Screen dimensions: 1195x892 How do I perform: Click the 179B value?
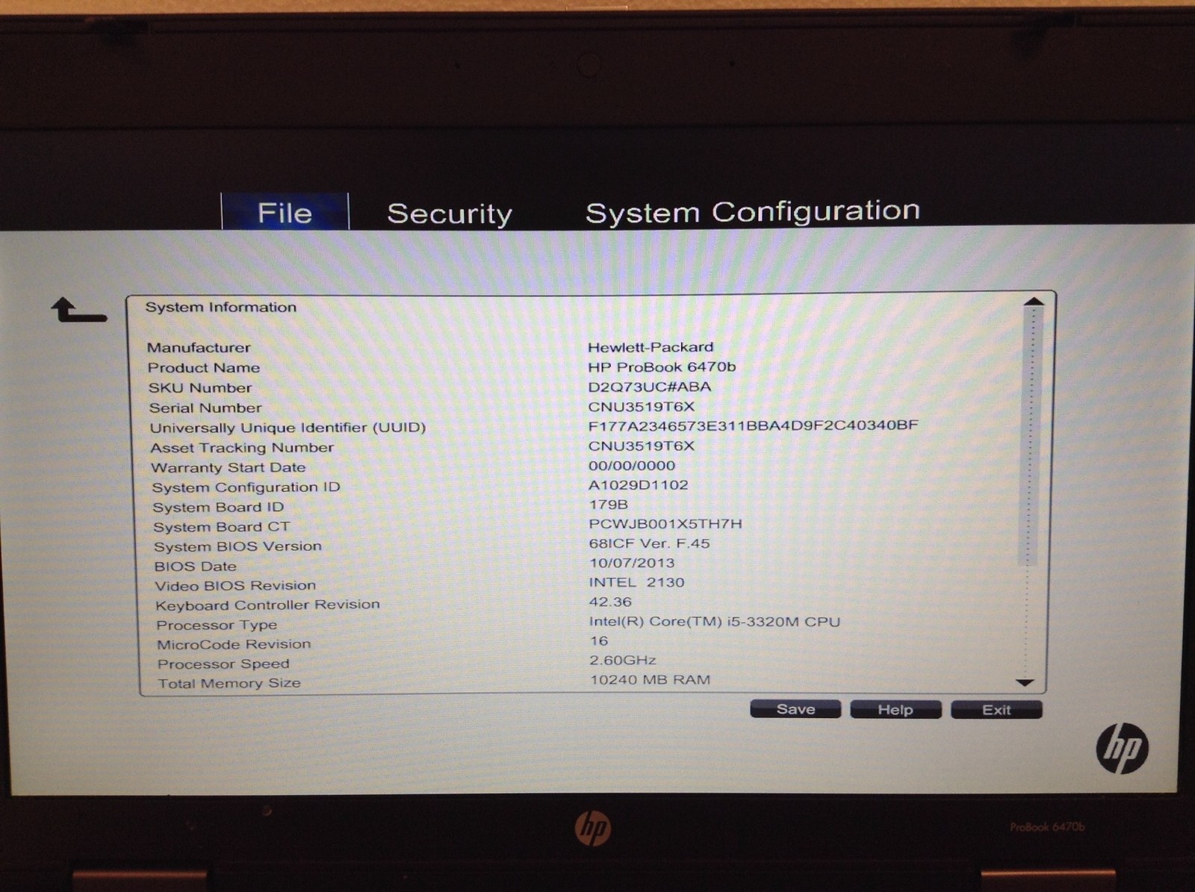609,504
